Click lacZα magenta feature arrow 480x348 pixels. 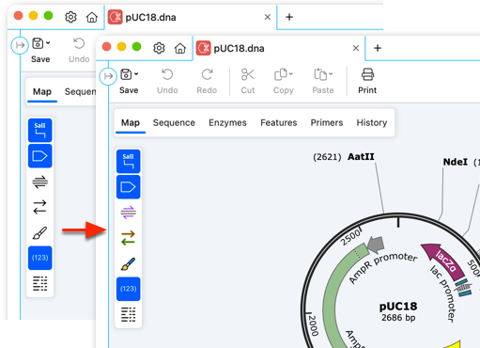click(x=444, y=261)
